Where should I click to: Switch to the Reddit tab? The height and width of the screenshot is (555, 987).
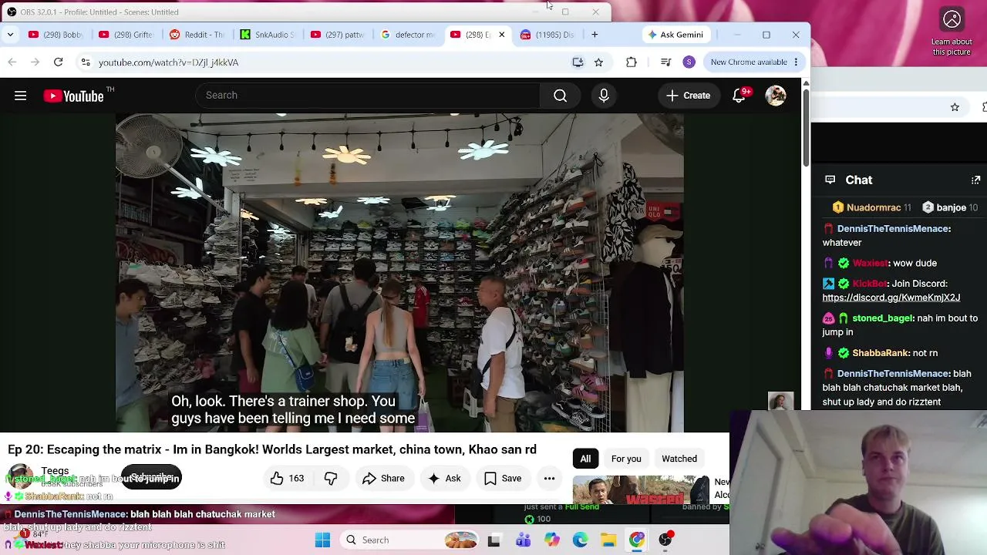point(197,35)
